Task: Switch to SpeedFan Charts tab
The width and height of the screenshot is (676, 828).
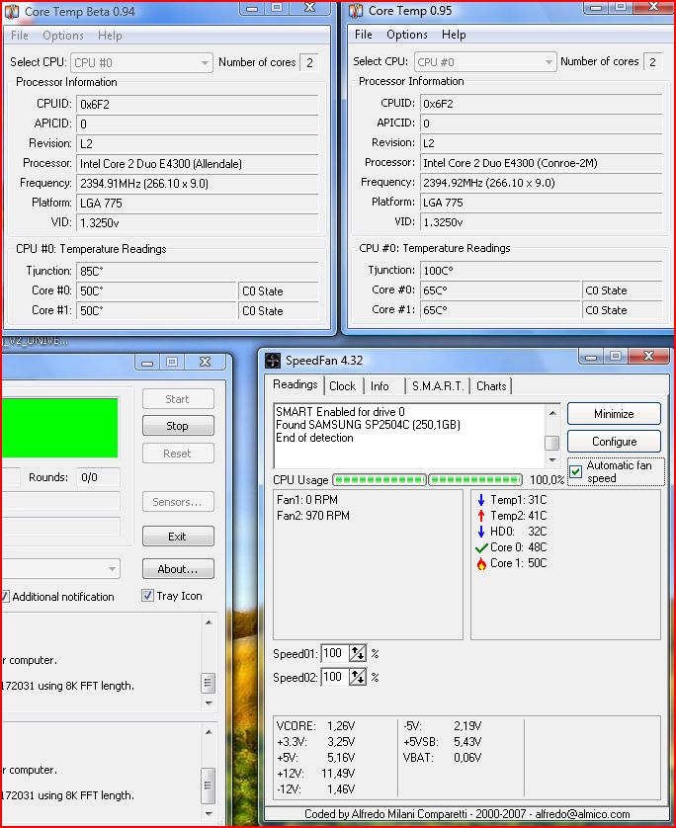Action: (x=492, y=386)
